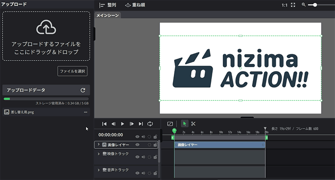
Task: Click the アップロードデータ header
Action: (x=46, y=90)
